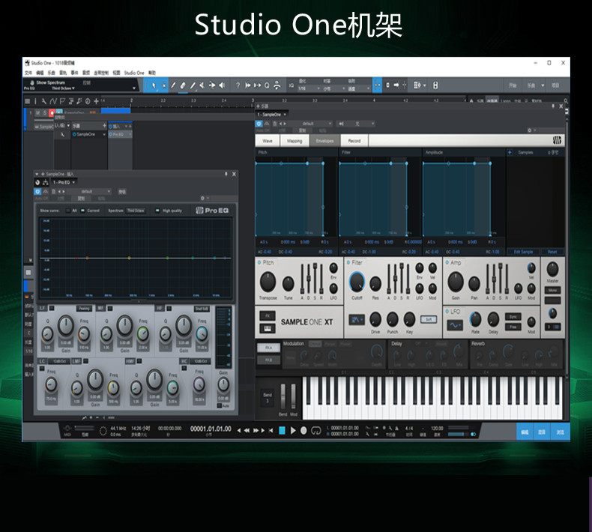Toggle record arm on track 1
This screenshot has width=592, height=532.
pyautogui.click(x=52, y=112)
